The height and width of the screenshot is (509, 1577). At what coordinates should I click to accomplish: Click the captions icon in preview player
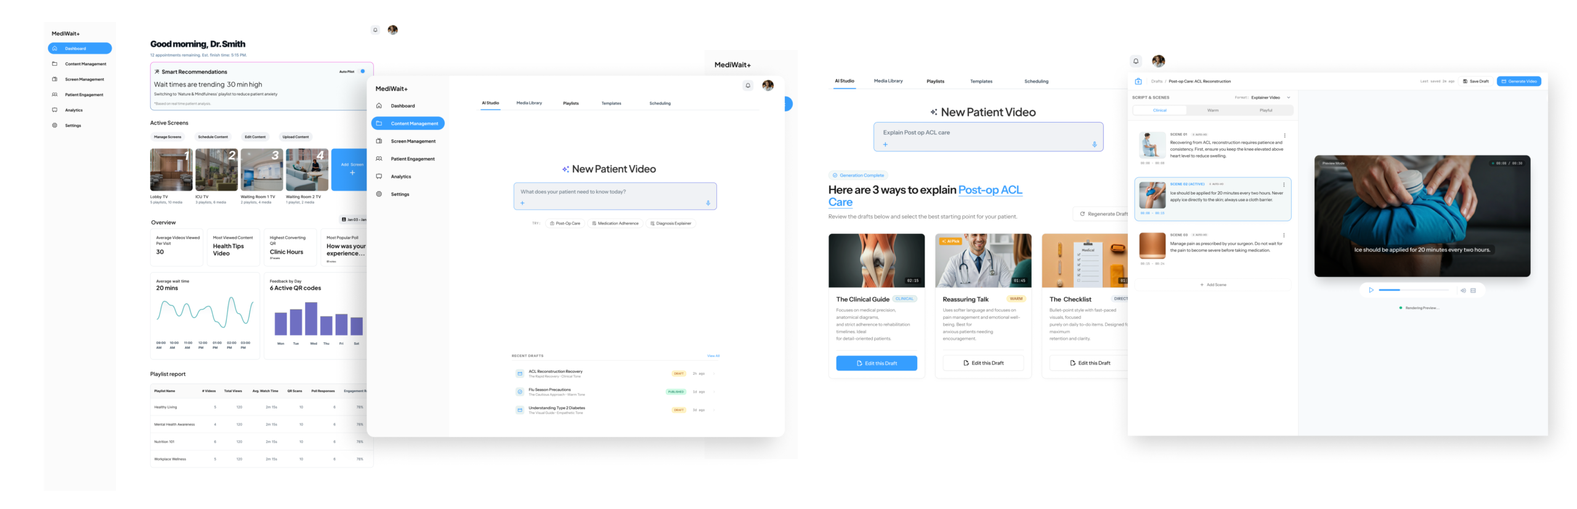[x=1473, y=291]
